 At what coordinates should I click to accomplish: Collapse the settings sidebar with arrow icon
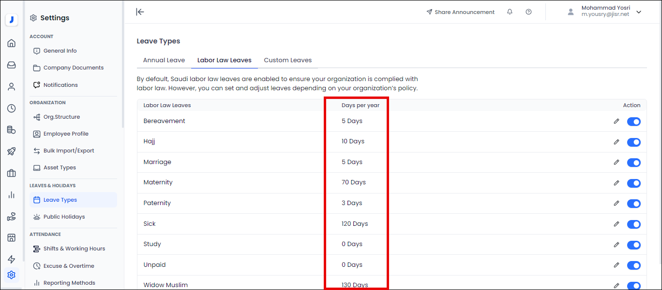pyautogui.click(x=140, y=12)
